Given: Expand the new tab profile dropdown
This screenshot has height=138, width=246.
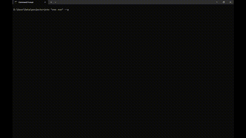Looking at the screenshot, I should pos(55,2).
